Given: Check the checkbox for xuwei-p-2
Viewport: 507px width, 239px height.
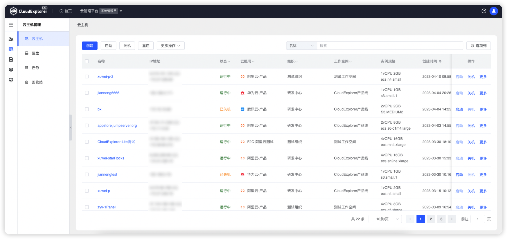Looking at the screenshot, I should (x=87, y=76).
